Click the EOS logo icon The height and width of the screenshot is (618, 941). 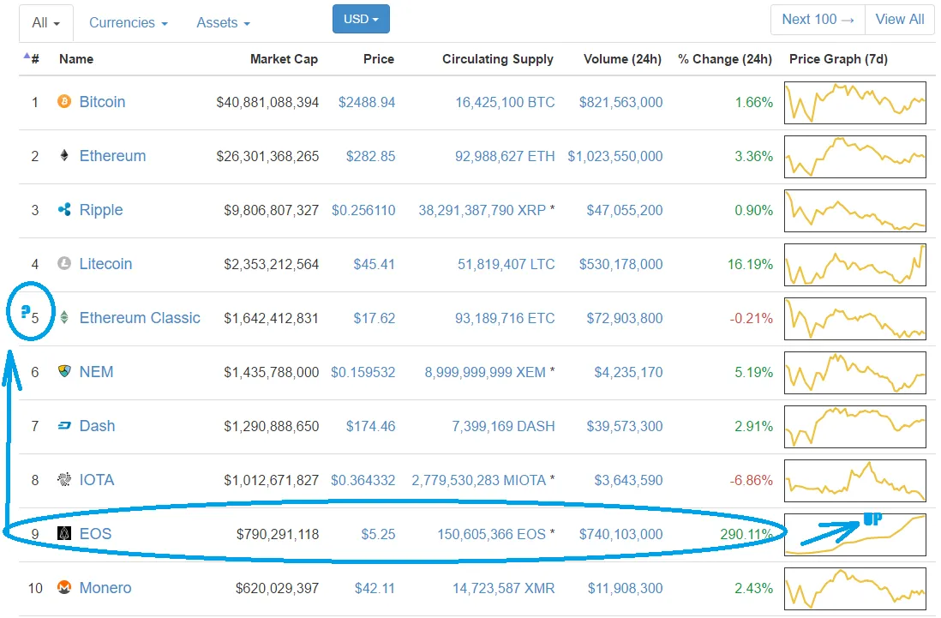64,533
